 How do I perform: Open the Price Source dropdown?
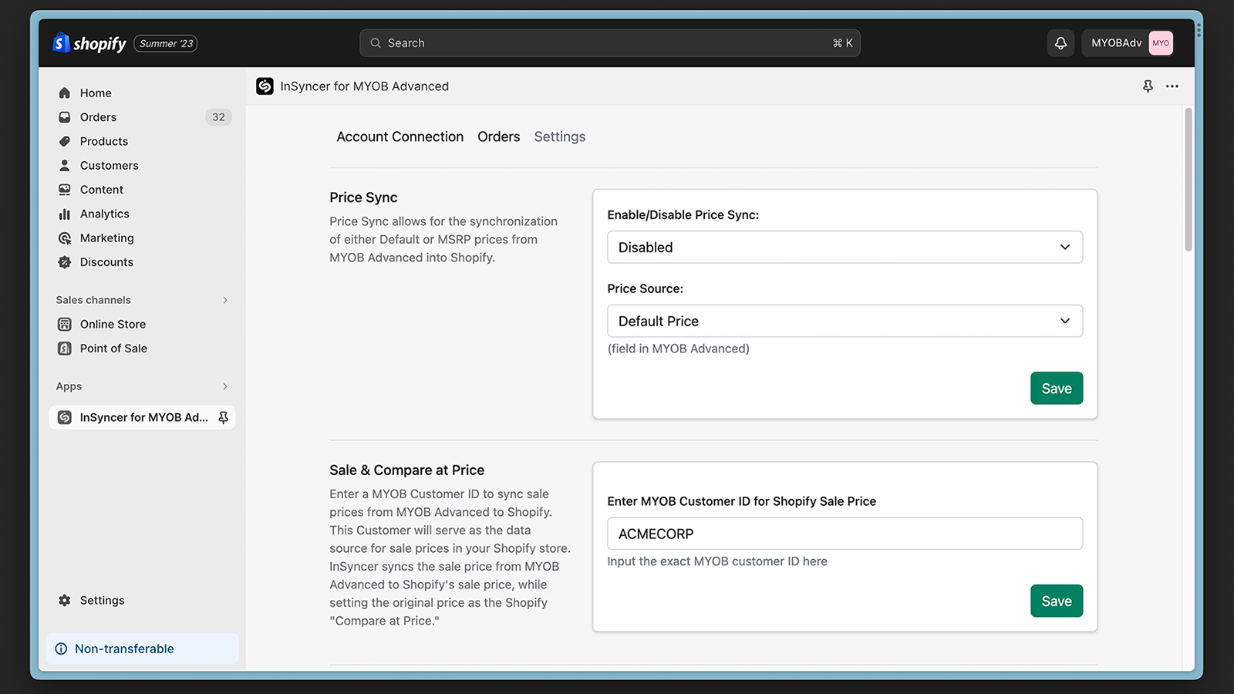[845, 321]
